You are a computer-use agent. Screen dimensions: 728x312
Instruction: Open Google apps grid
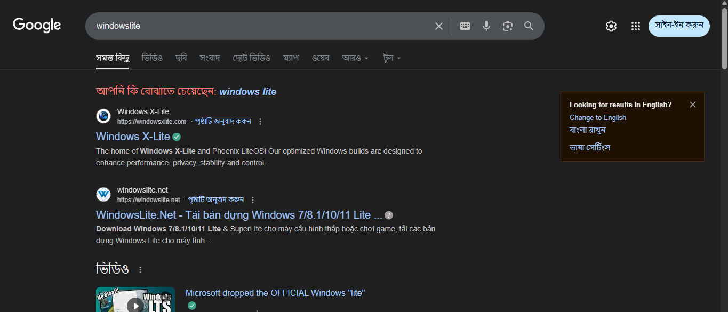pos(635,26)
